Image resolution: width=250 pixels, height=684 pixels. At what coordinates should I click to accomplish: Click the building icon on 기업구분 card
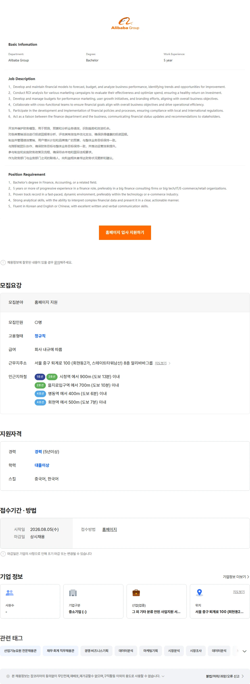tap(73, 592)
